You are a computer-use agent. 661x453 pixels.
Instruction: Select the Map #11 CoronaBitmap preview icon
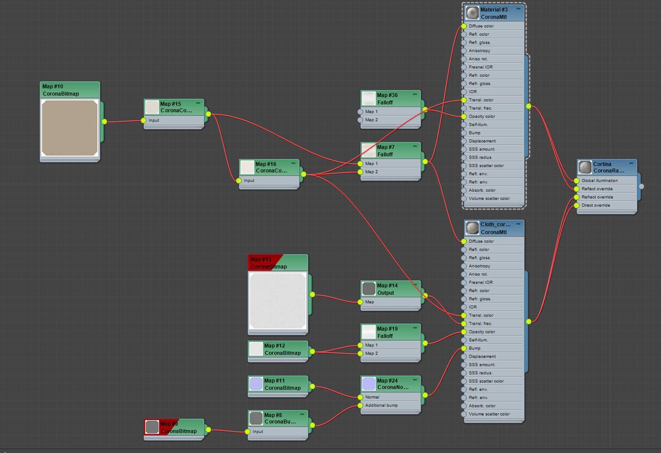coord(256,384)
